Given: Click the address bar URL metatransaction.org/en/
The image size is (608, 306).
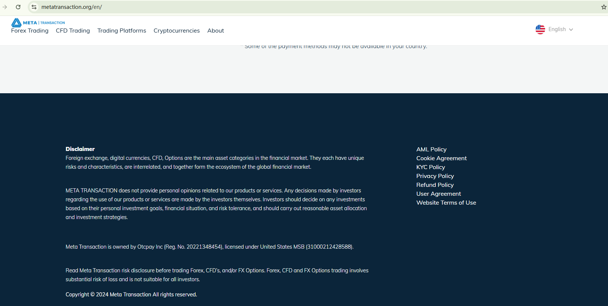Looking at the screenshot, I should click(x=72, y=7).
